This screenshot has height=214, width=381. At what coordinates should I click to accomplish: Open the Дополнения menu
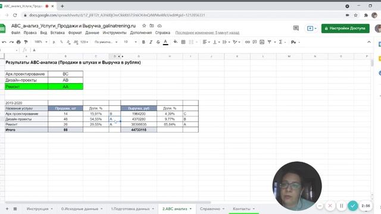pos(141,33)
